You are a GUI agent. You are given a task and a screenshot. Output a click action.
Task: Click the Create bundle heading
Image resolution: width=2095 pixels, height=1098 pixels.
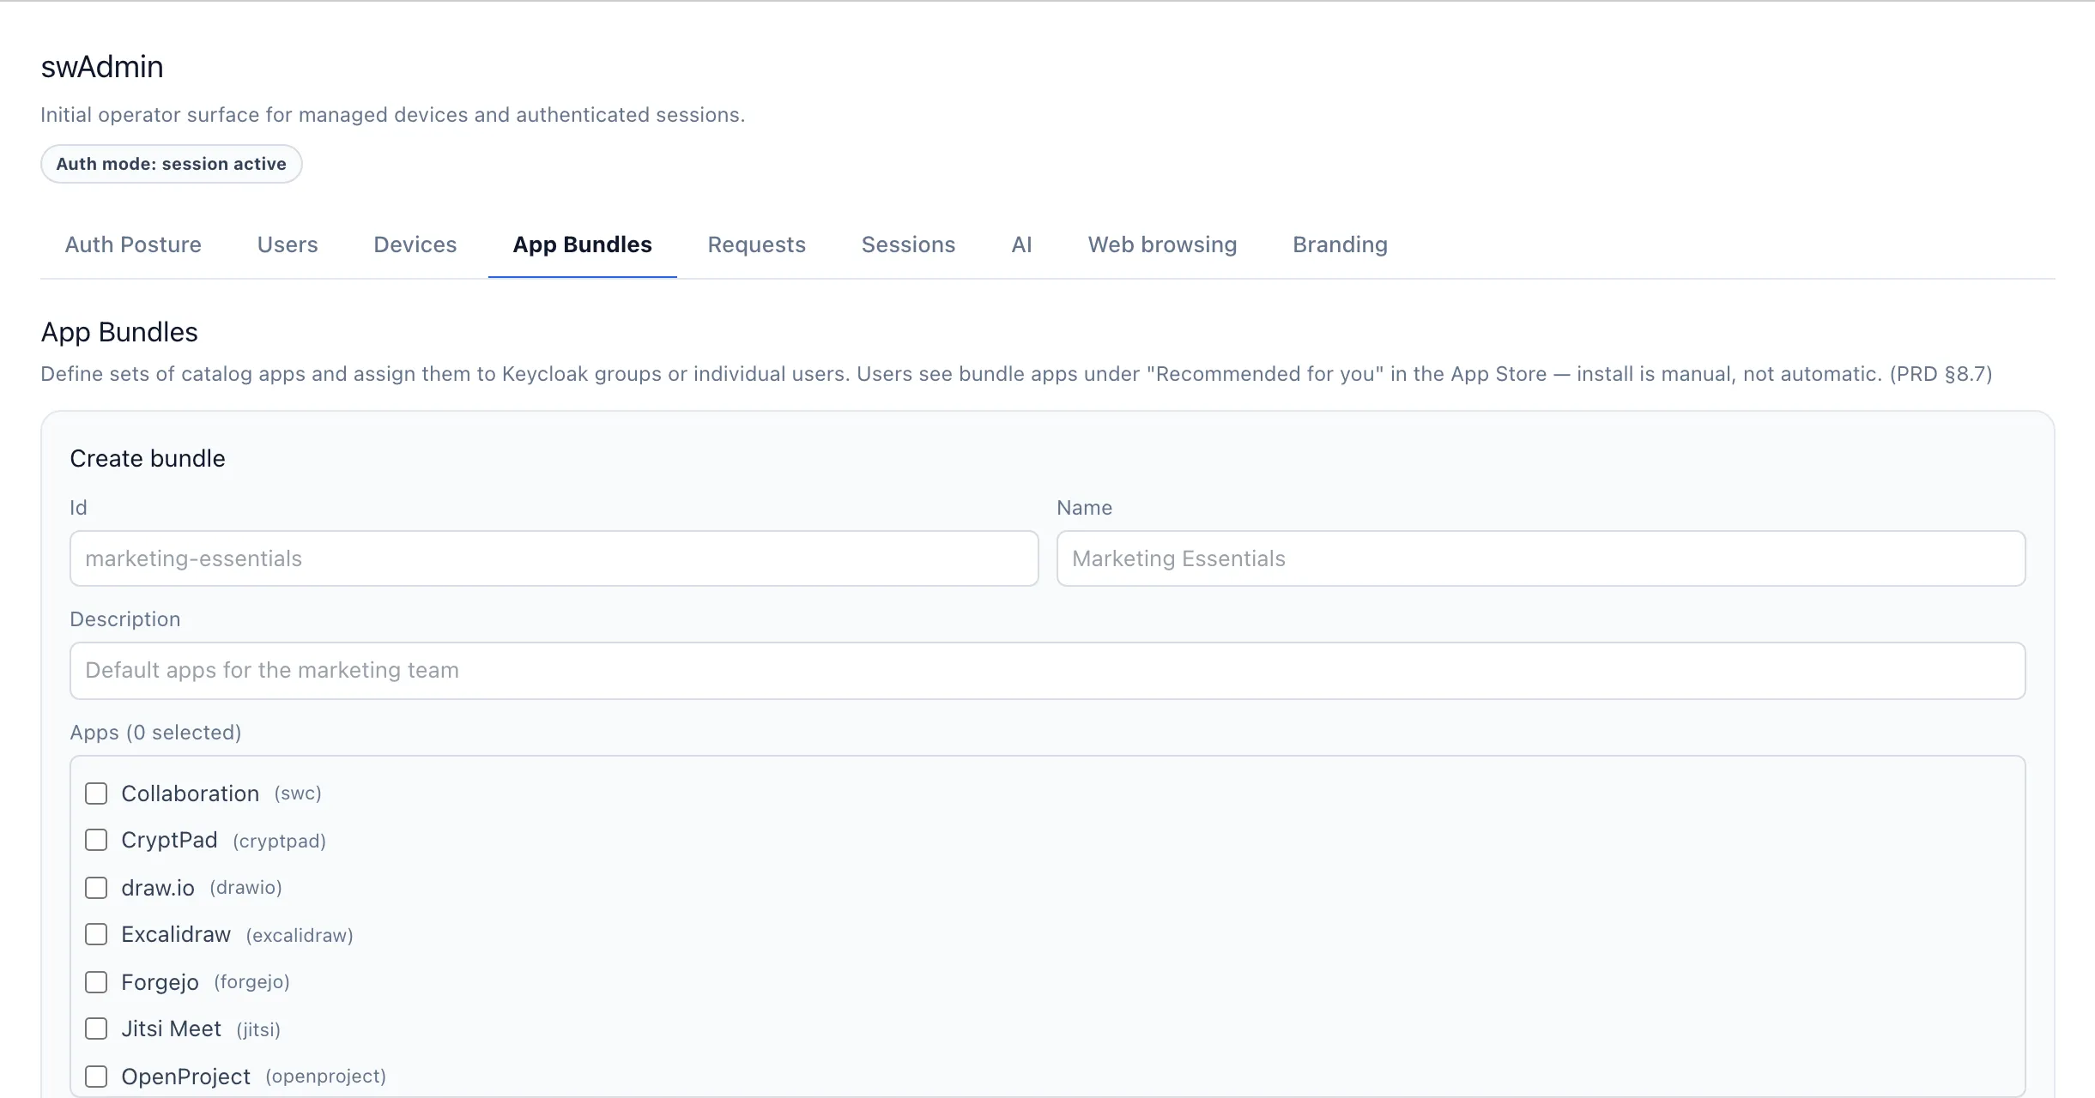tap(148, 459)
